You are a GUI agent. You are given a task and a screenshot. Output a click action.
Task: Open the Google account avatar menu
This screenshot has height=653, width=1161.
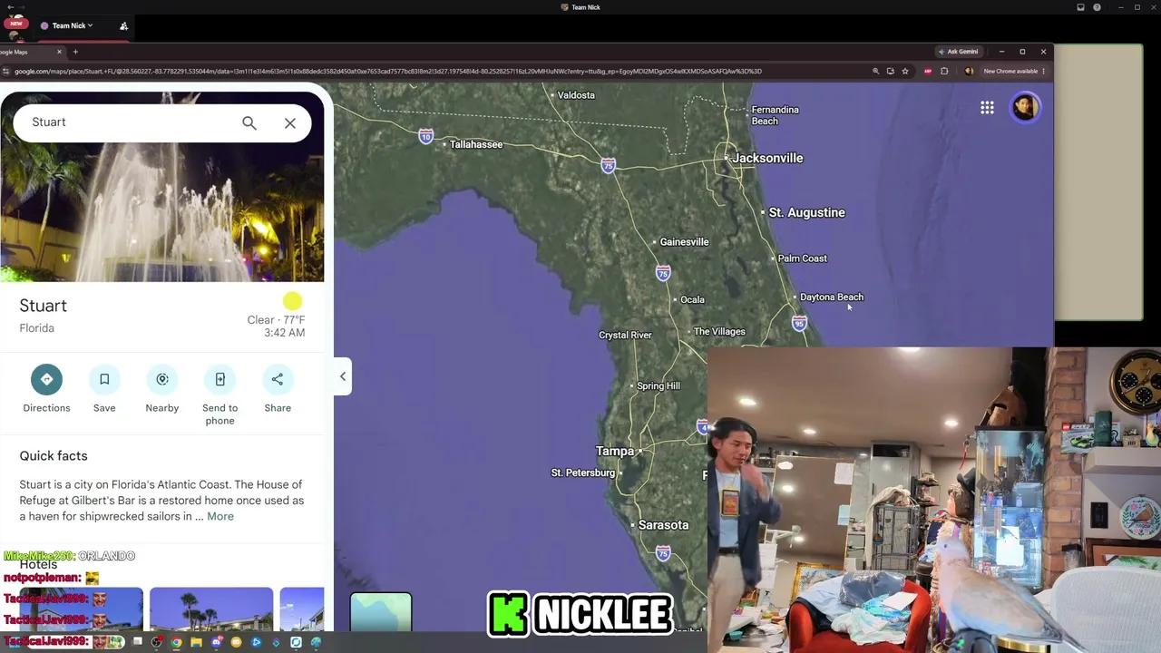1025,108
